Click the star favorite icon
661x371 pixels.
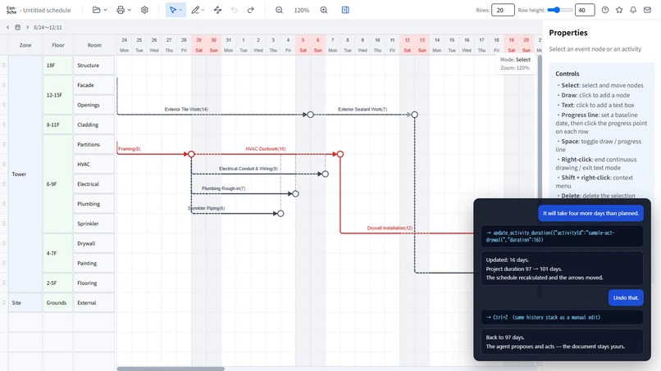619,10
